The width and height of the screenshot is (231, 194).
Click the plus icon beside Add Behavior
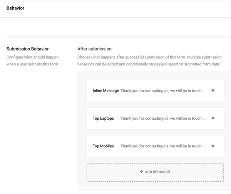(141, 172)
